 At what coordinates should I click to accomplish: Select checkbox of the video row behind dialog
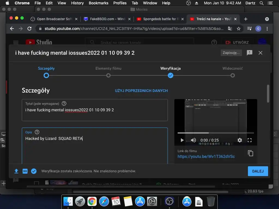[x=37, y=183]
